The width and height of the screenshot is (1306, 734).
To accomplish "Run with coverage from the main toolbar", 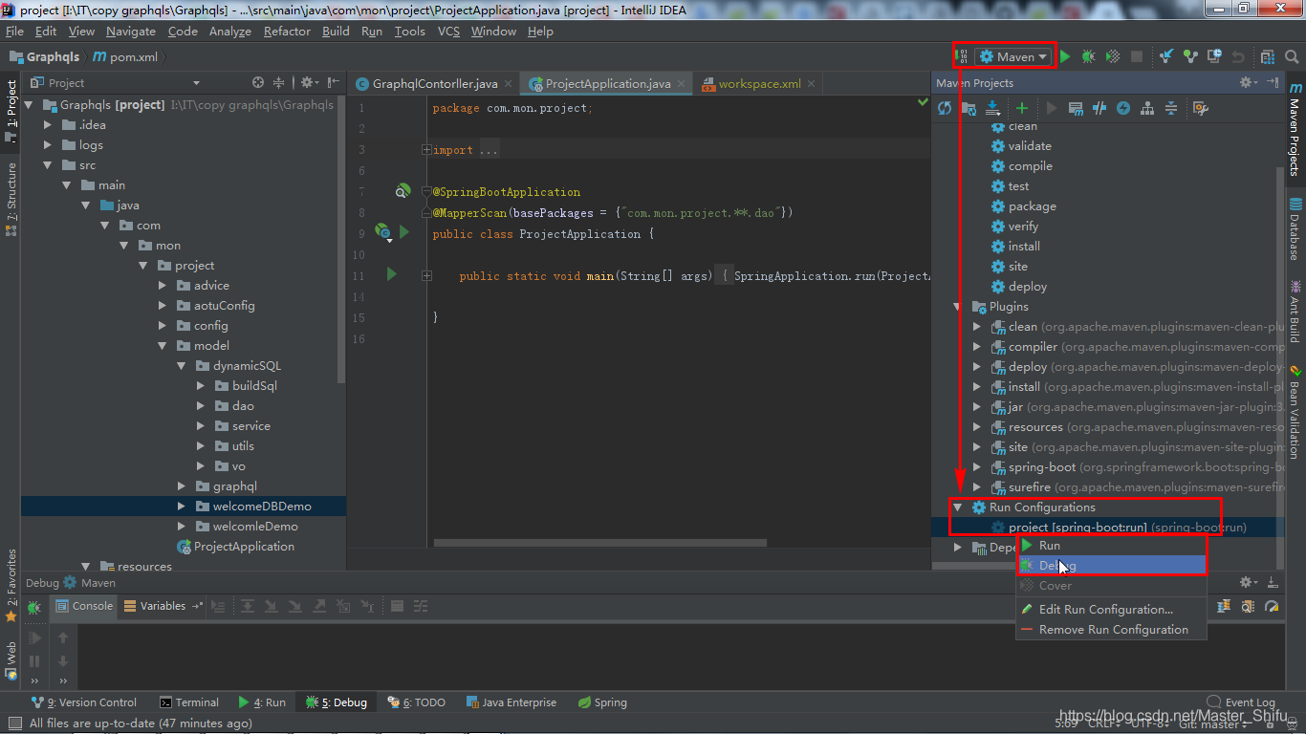I will pos(1112,56).
